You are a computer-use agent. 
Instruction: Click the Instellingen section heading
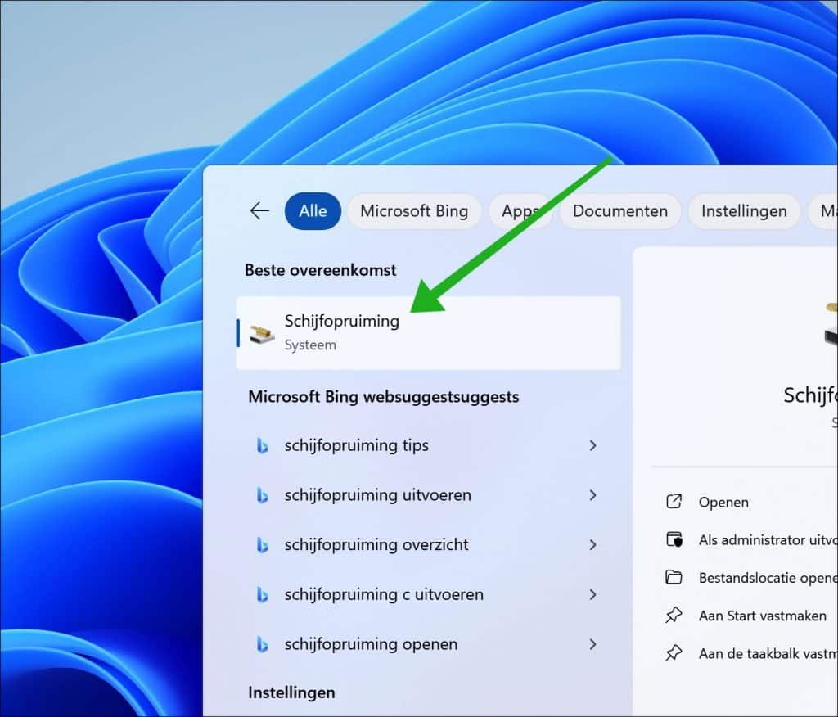tap(292, 692)
